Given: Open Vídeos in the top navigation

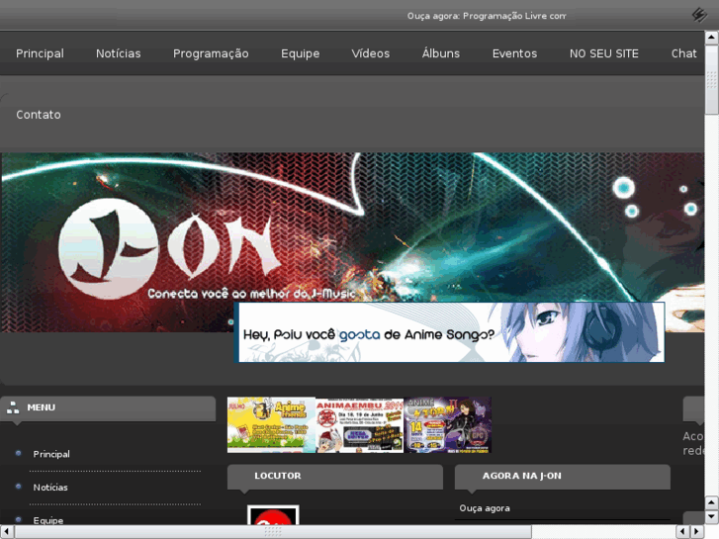Looking at the screenshot, I should click(371, 53).
